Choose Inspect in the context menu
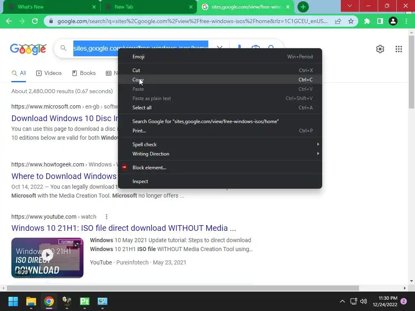This screenshot has height=311, width=415. 220,181
